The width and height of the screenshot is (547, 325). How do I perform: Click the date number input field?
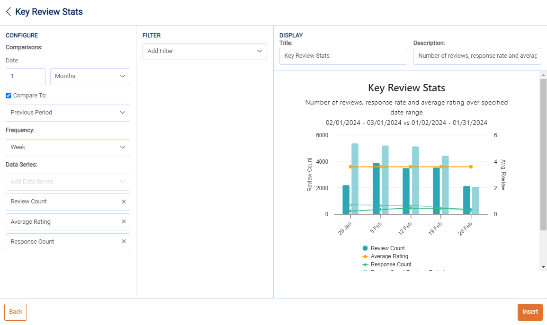pyautogui.click(x=26, y=77)
